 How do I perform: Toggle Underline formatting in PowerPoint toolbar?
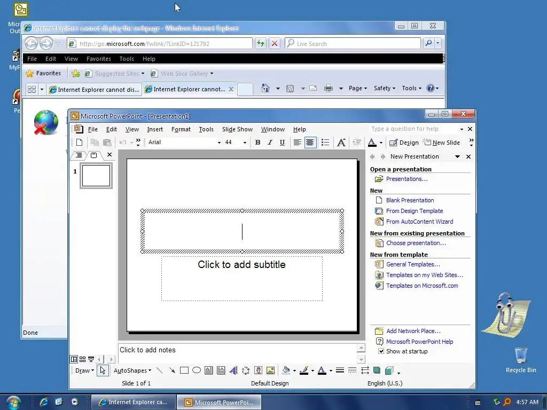coord(282,142)
